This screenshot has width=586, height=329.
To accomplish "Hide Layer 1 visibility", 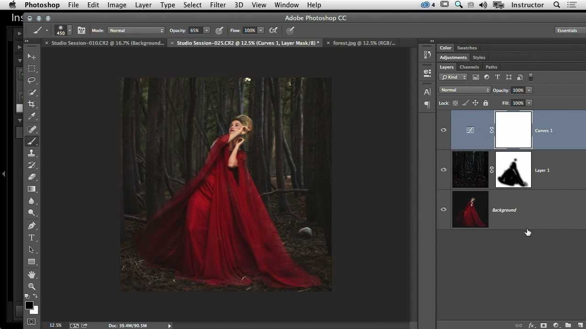I will (x=444, y=170).
